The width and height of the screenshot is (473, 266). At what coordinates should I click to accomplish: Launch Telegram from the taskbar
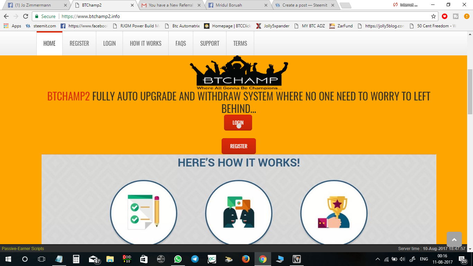pyautogui.click(x=194, y=259)
